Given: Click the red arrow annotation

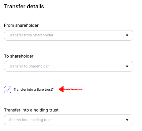Looking at the screenshot, I should [x=71, y=89].
